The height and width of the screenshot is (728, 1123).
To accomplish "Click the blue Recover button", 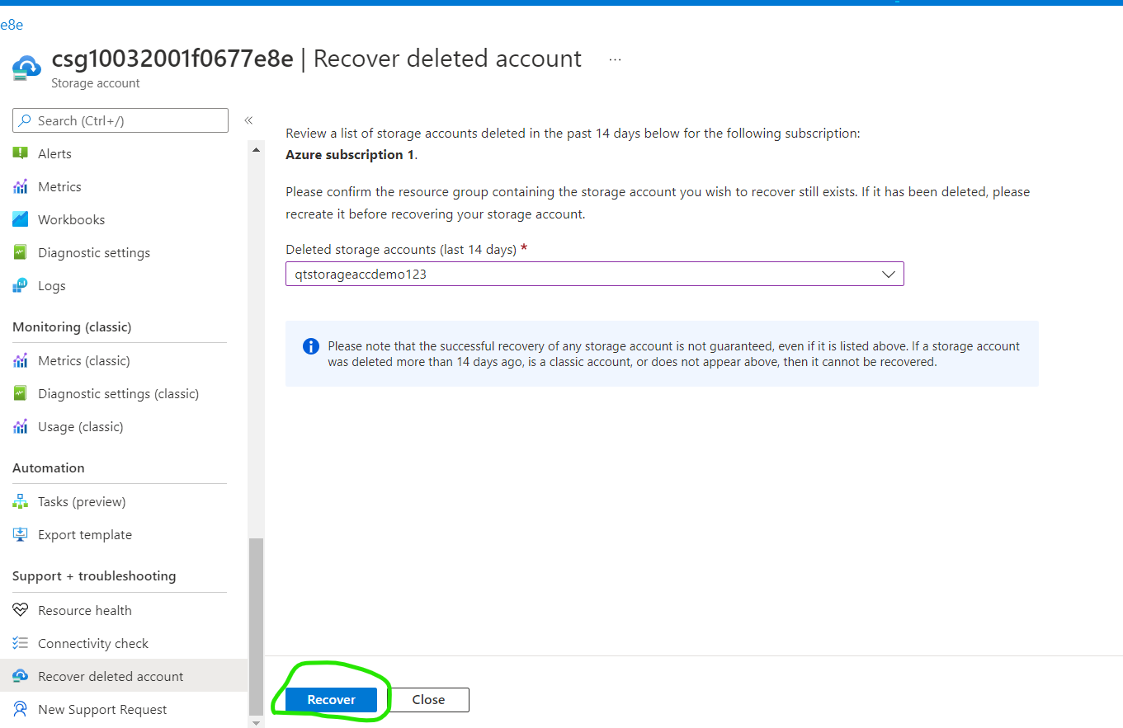I will 331,699.
